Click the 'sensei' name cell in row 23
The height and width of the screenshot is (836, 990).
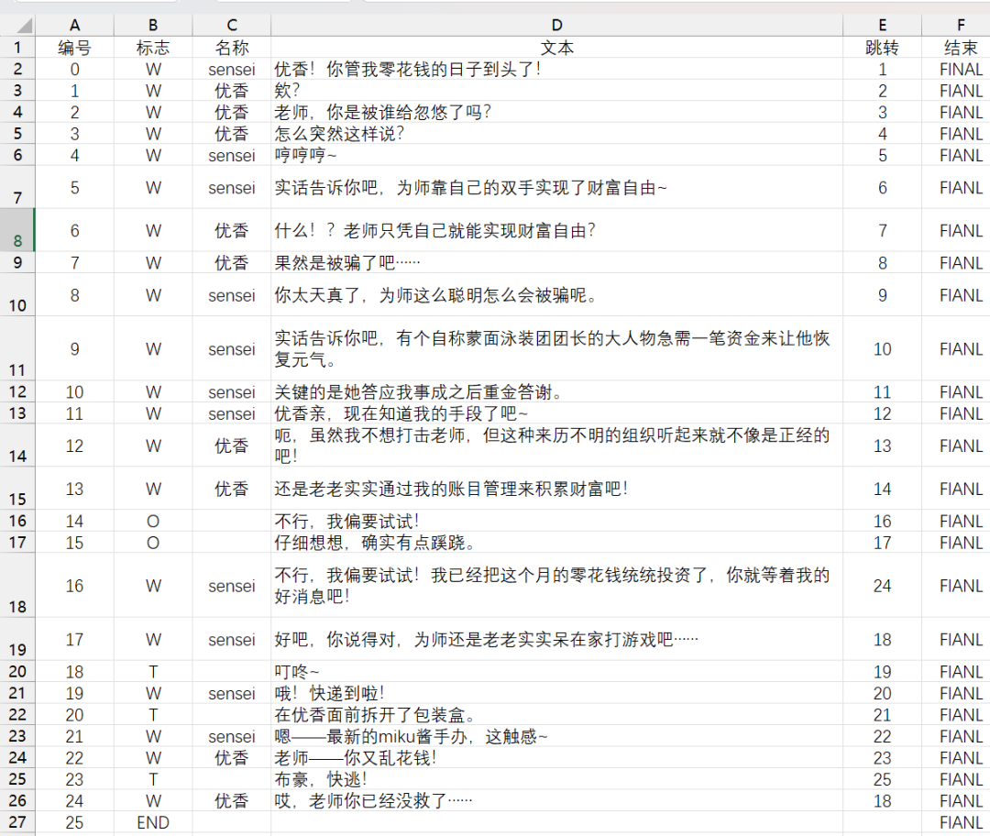[232, 735]
